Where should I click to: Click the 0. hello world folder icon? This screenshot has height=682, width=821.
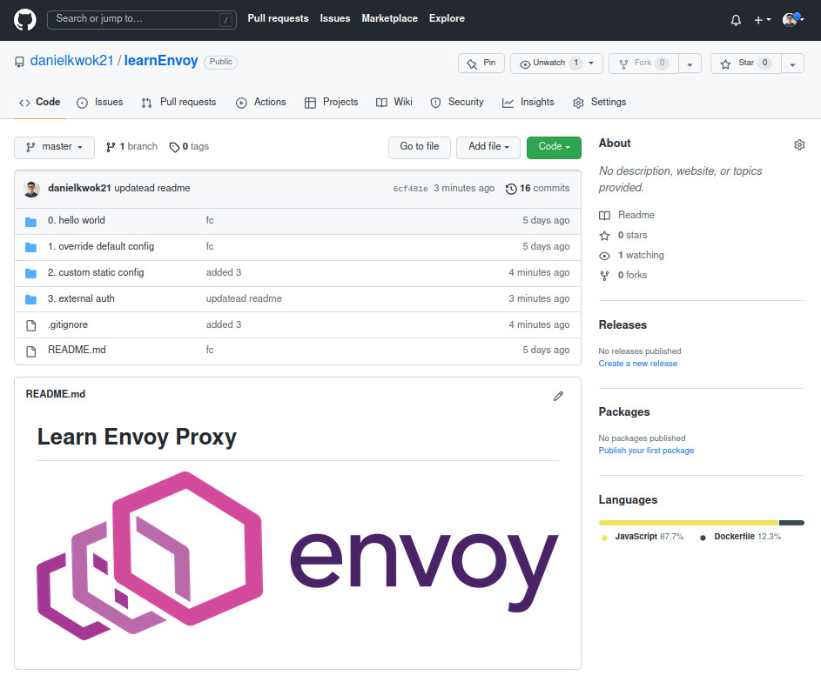click(x=30, y=222)
